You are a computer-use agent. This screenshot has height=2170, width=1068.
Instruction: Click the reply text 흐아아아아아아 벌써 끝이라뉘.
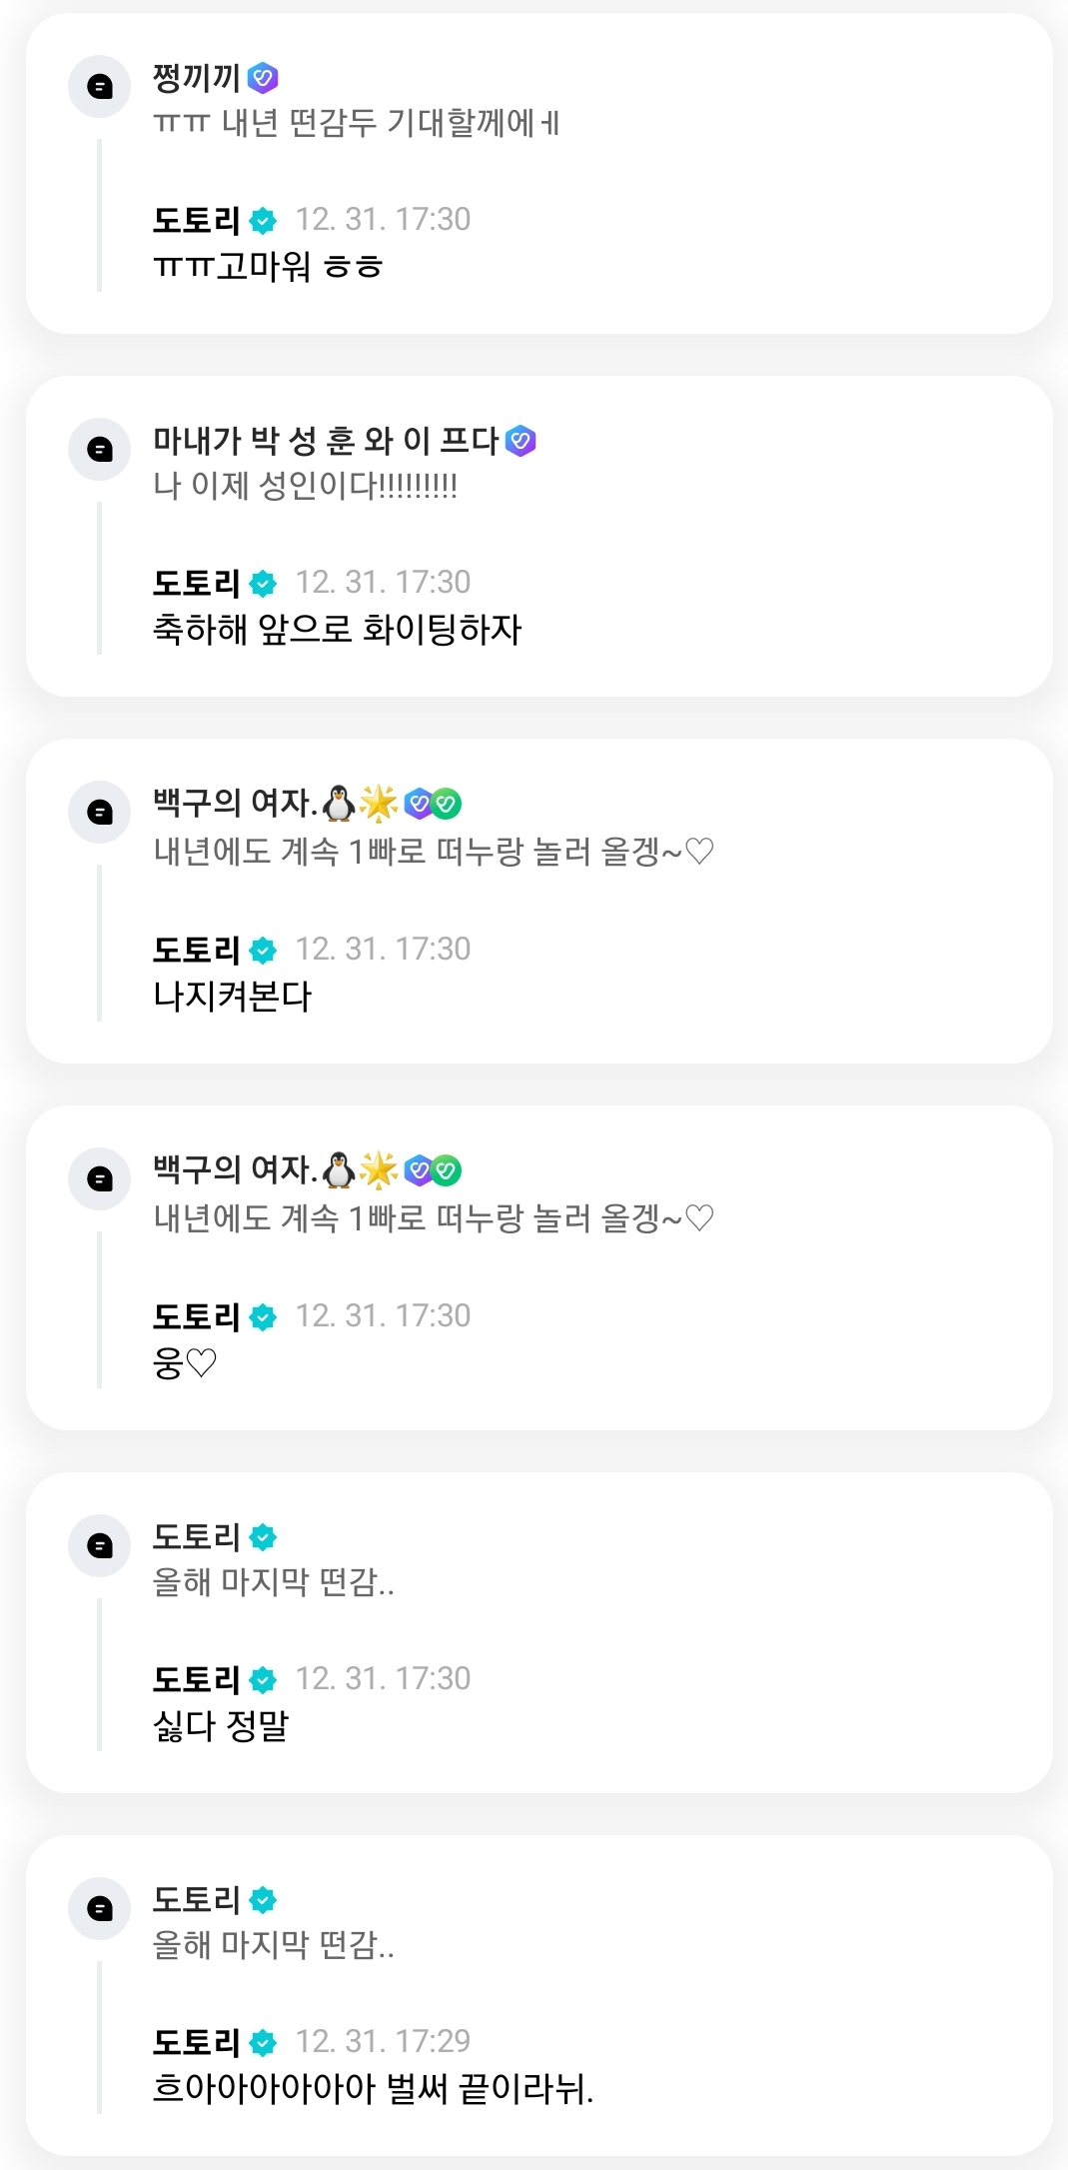point(373,2088)
